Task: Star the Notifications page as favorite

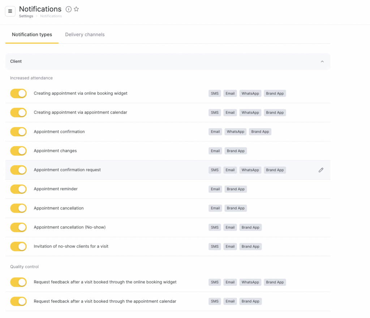Action: pyautogui.click(x=76, y=9)
